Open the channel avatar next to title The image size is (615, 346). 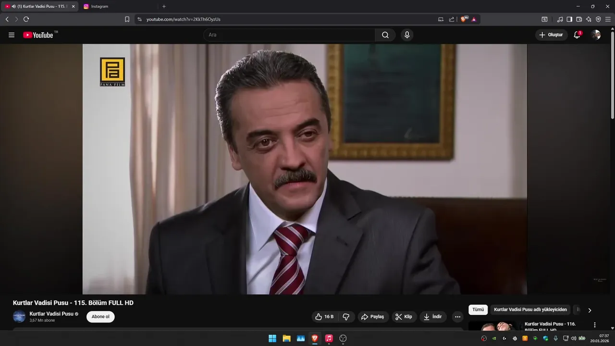(x=19, y=317)
